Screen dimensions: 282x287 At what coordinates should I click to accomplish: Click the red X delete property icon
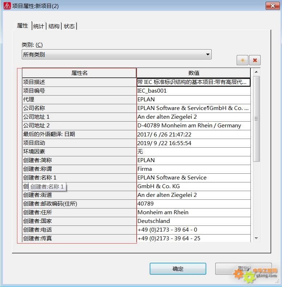[255, 60]
